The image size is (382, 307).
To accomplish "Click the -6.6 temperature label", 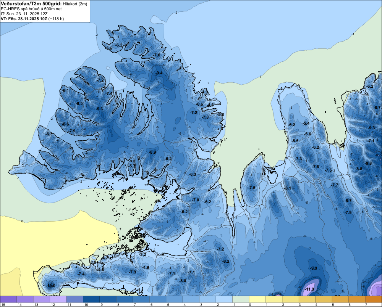I will [200, 104].
